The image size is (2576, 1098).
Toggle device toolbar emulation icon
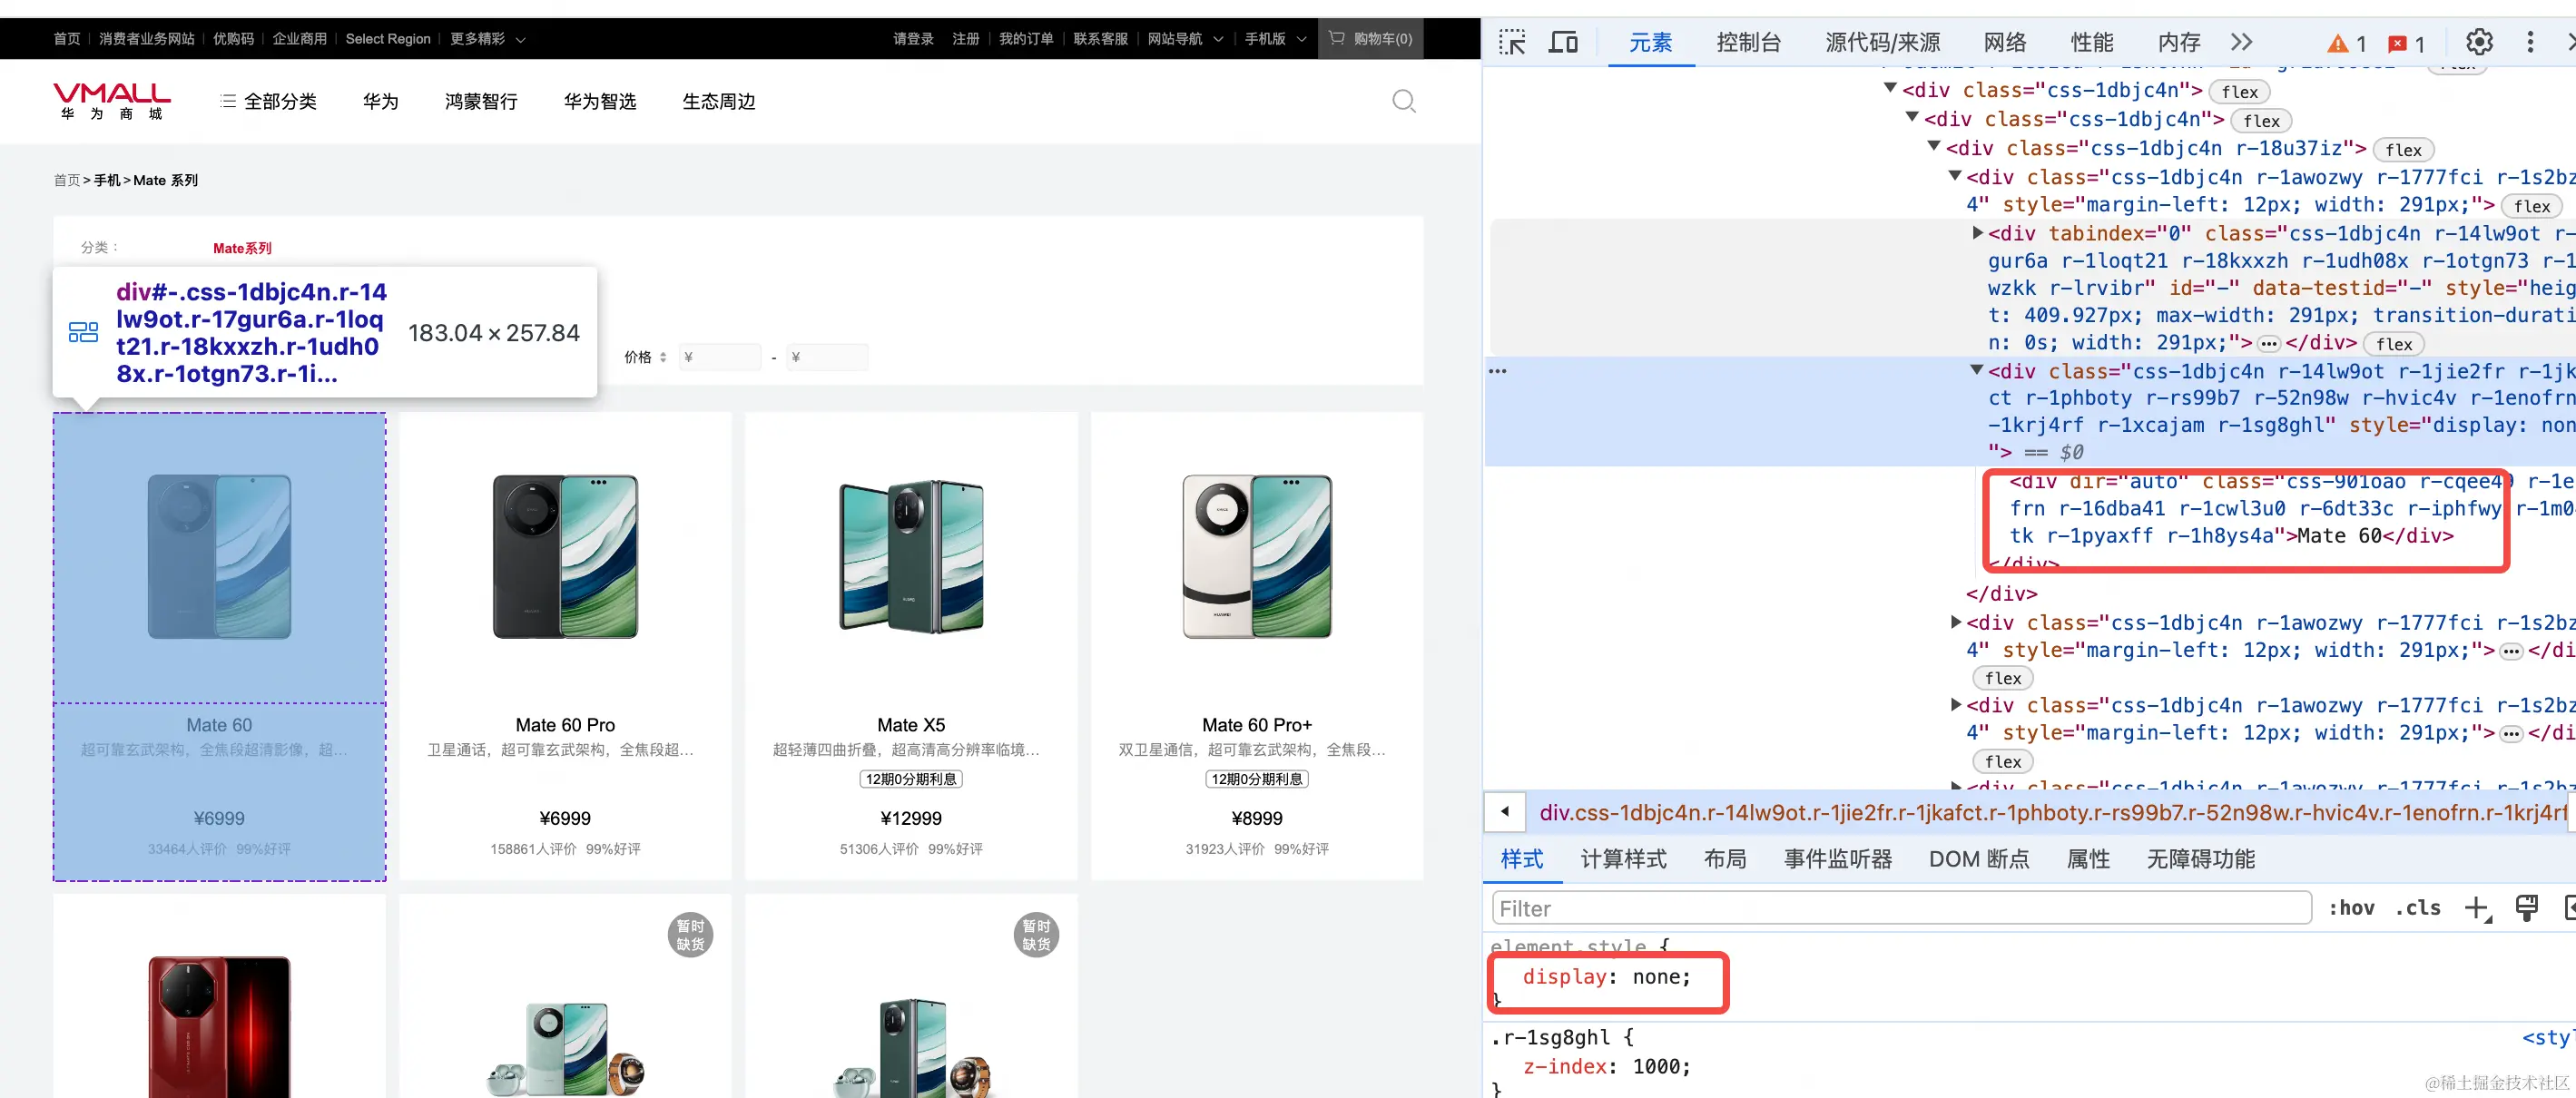tap(1563, 42)
